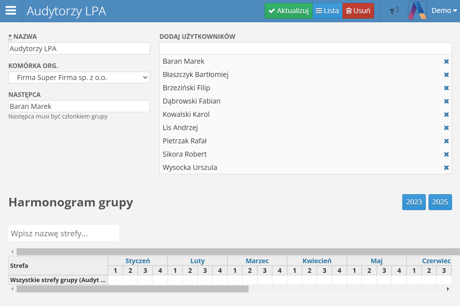
Task: Focus the Dodaj użytkowników search field
Action: tap(305, 48)
